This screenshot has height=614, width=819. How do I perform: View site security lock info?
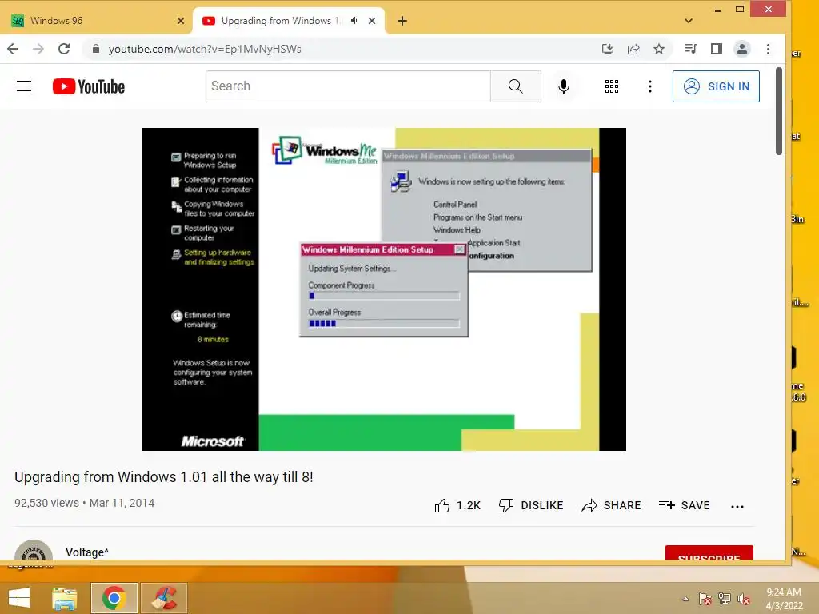pyautogui.click(x=96, y=49)
